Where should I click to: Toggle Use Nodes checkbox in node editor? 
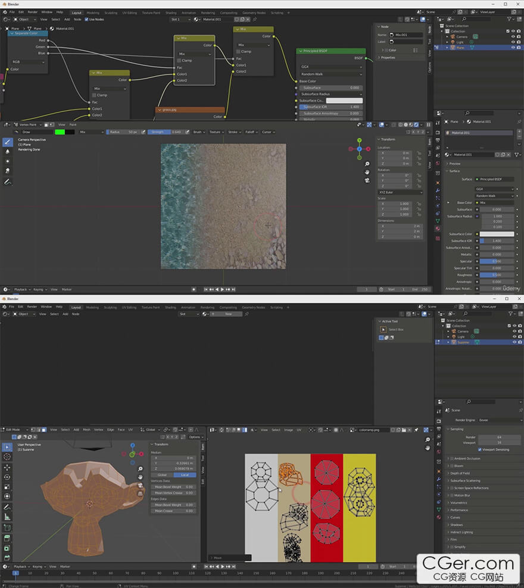click(x=87, y=20)
